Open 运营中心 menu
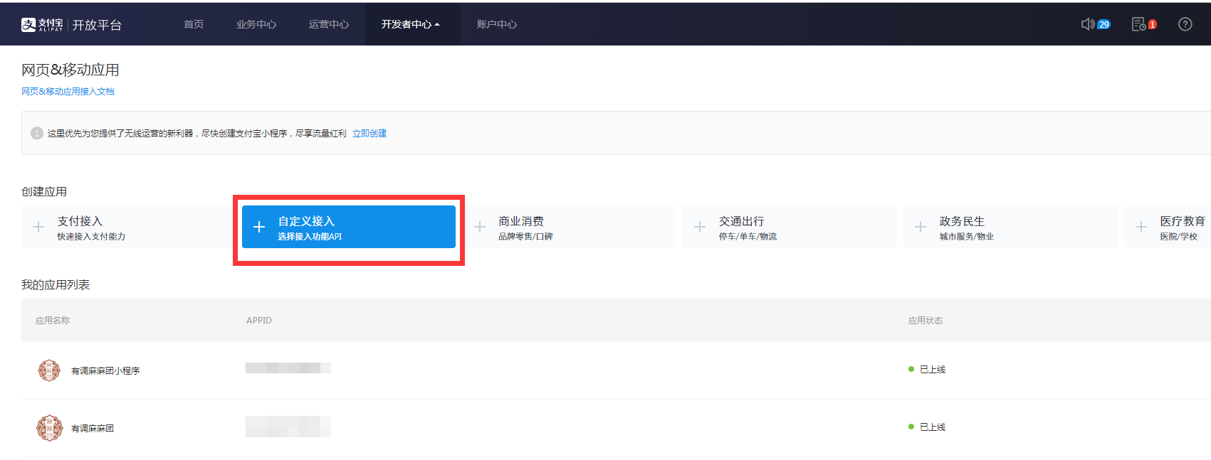The image size is (1211, 460). [x=329, y=24]
